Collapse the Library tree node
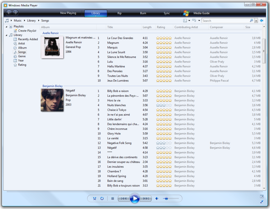This screenshot has height=209, width=270. (x=7, y=35)
